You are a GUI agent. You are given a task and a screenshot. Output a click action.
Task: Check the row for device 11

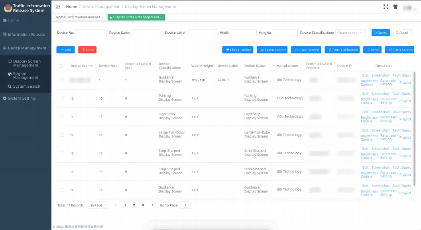62,117
